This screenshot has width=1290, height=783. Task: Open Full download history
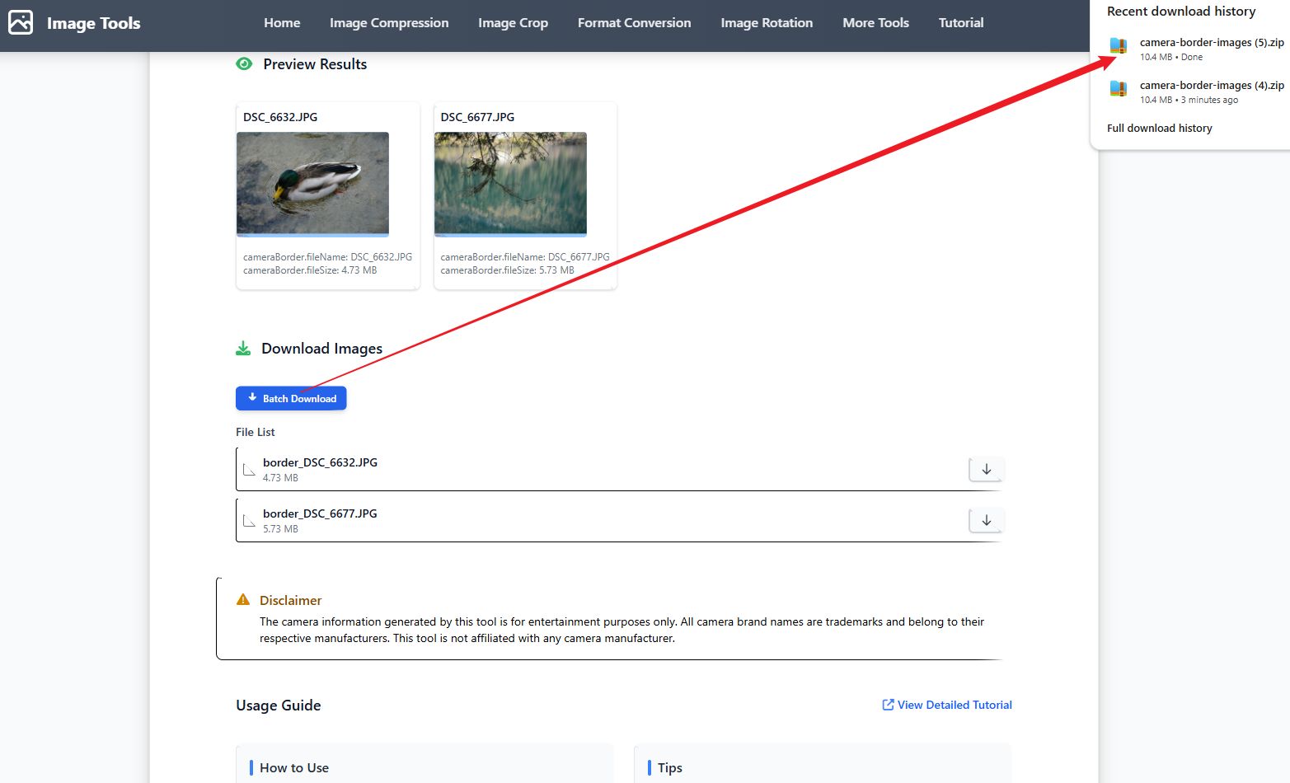tap(1159, 129)
